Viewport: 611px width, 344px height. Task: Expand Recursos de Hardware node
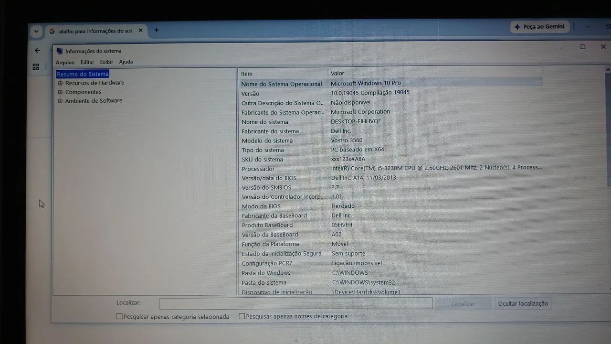[61, 83]
